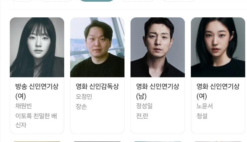Viewport: 247px width, 142px height.
Task: Open the partially visible card below 노윤서 card
Action: (x=218, y=142)
